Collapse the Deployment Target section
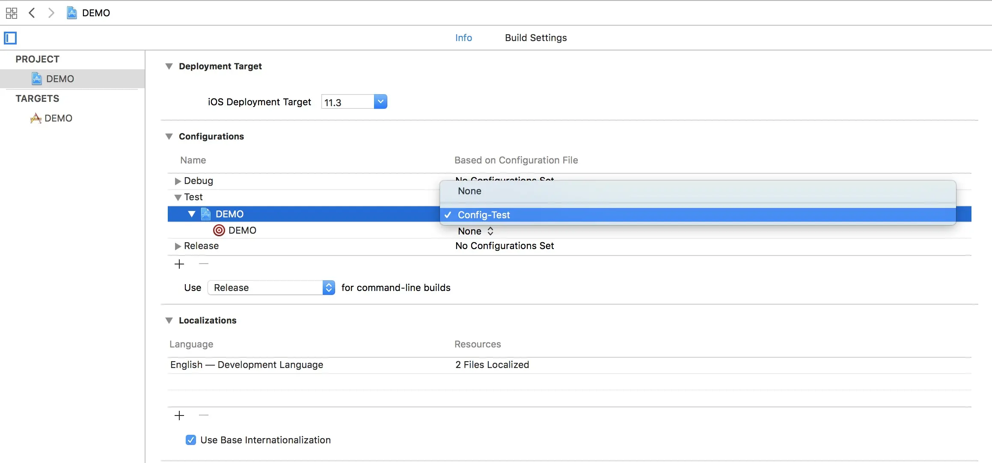 [169, 66]
